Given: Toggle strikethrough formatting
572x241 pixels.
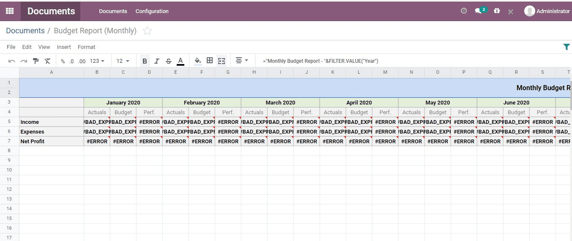Looking at the screenshot, I should click(169, 61).
